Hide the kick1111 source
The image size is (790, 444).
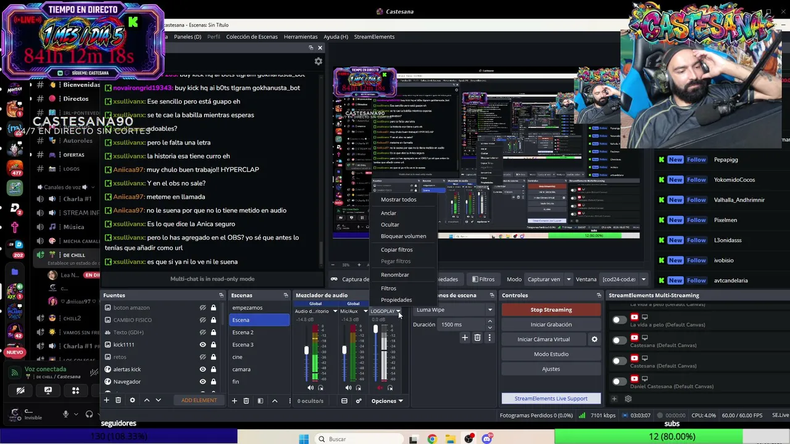click(202, 345)
